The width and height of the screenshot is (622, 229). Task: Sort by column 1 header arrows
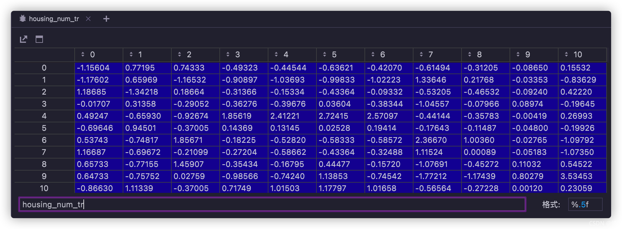click(x=131, y=55)
